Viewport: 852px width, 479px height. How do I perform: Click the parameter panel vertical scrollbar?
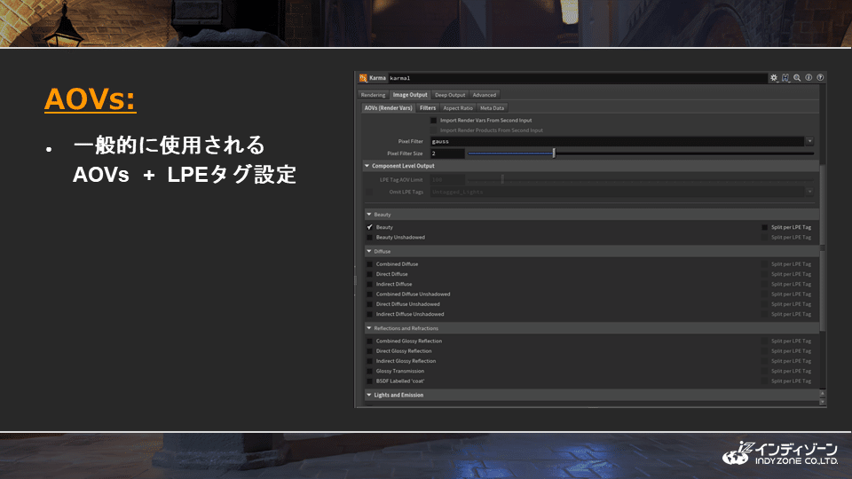pos(822,247)
